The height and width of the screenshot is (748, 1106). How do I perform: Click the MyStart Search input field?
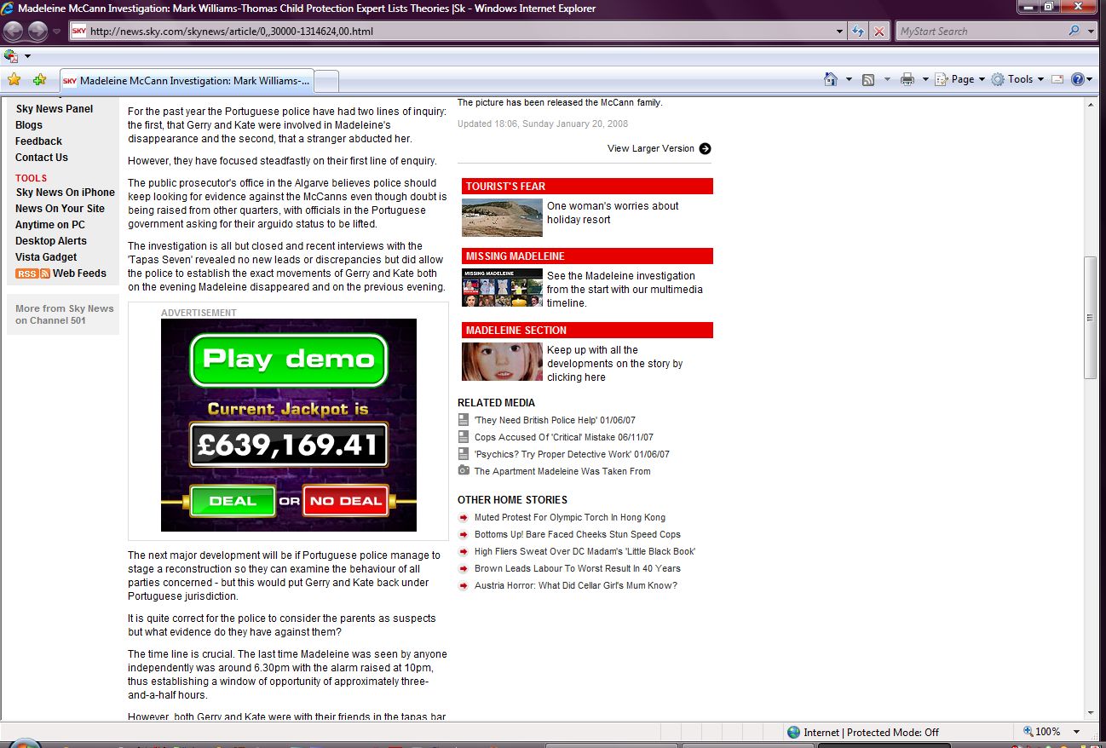pyautogui.click(x=980, y=32)
